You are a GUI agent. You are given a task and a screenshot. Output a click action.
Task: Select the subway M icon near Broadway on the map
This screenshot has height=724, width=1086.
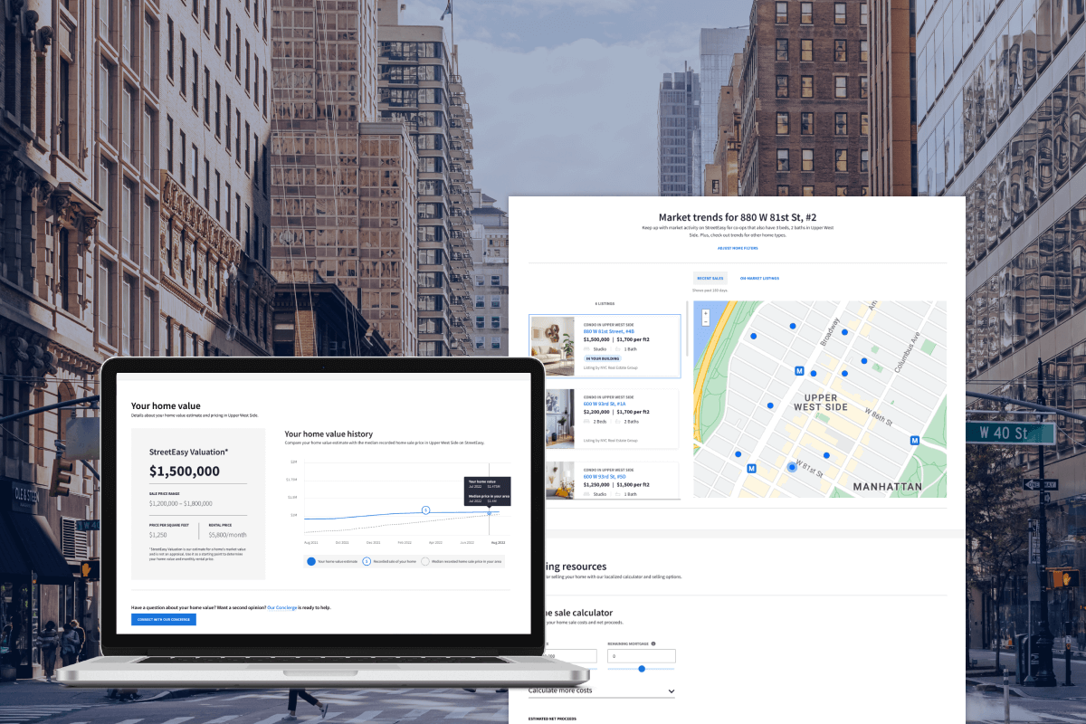point(799,370)
